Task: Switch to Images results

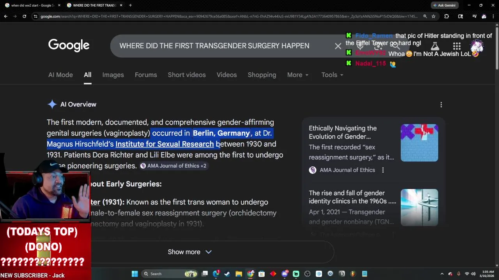Action: [113, 75]
